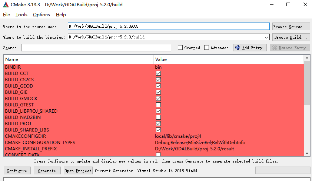Click inside the Search field

(96, 48)
